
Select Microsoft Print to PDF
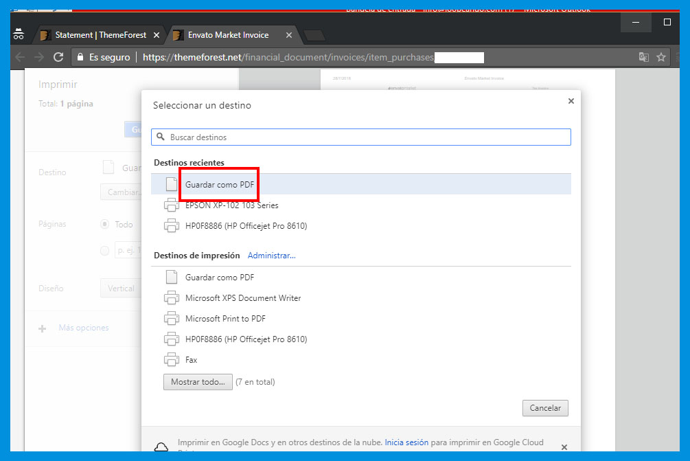coord(361,318)
